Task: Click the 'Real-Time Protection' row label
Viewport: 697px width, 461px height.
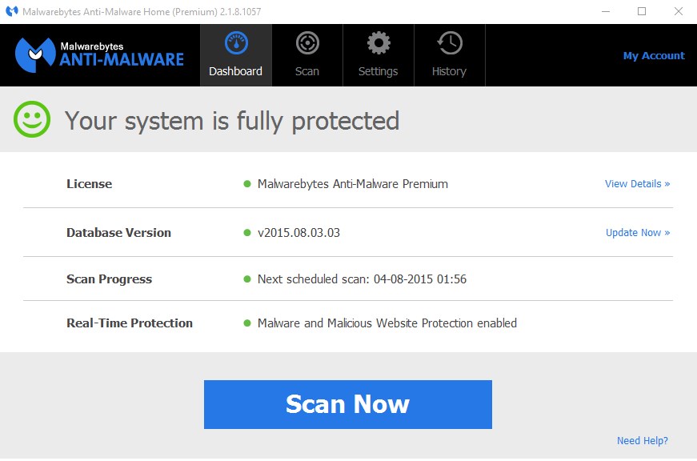Action: coord(130,323)
